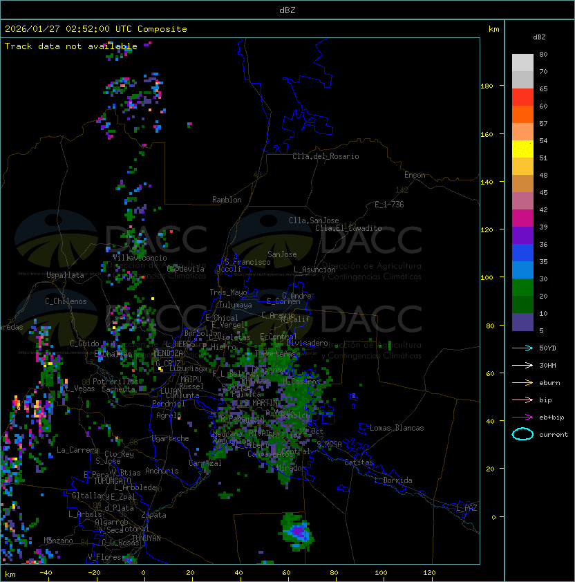Click the L_Dormida label
The height and width of the screenshot is (582, 575).
point(393,480)
